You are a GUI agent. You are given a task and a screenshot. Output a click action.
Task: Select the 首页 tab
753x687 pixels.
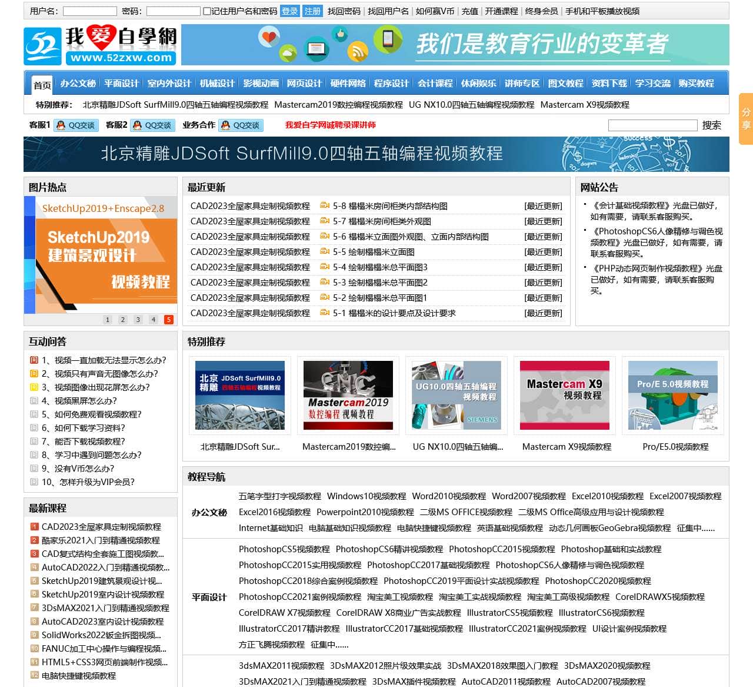click(41, 85)
